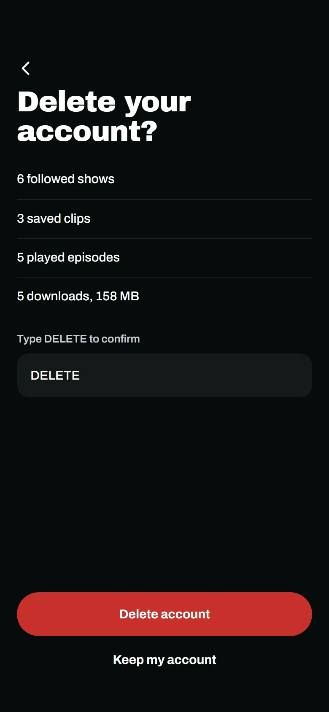Click the 158 MB download size text
Screen dimensions: 329x712
(x=117, y=296)
